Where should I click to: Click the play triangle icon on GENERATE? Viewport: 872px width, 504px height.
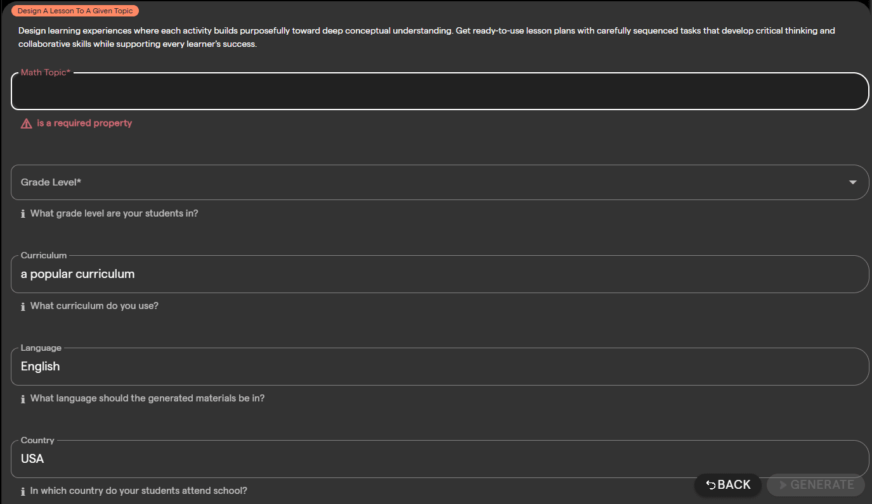(x=783, y=485)
